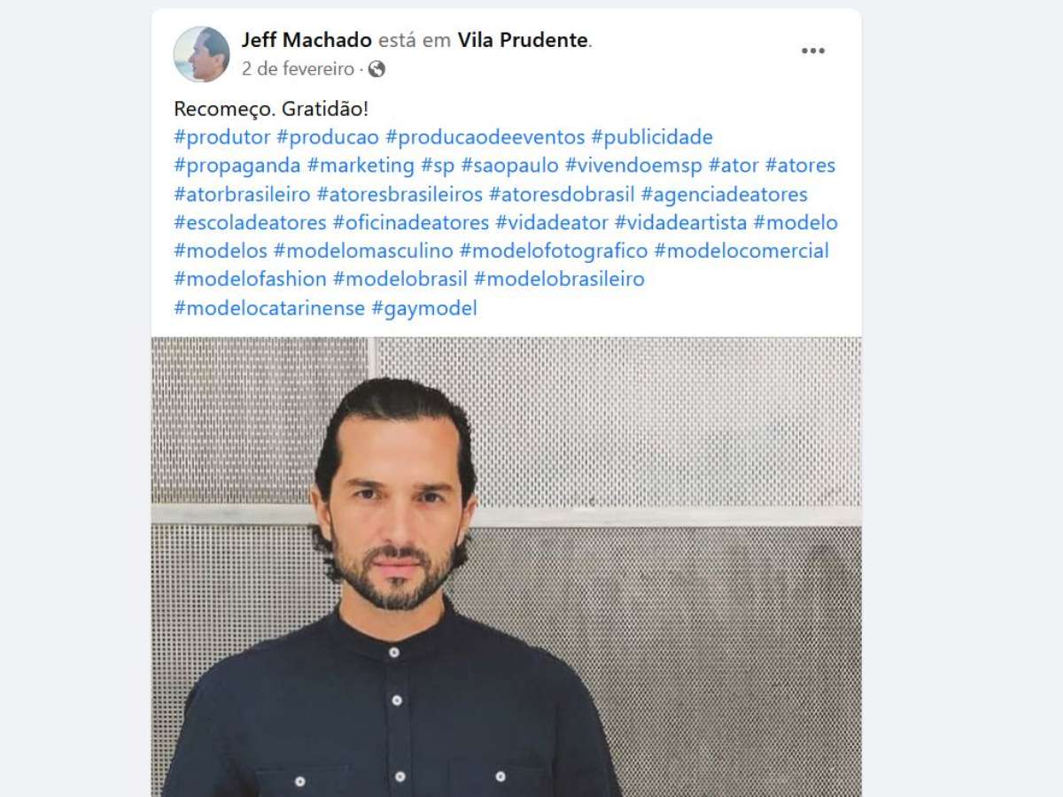Click the public globe privacy icon
The width and height of the screenshot is (1063, 797).
pos(377,69)
